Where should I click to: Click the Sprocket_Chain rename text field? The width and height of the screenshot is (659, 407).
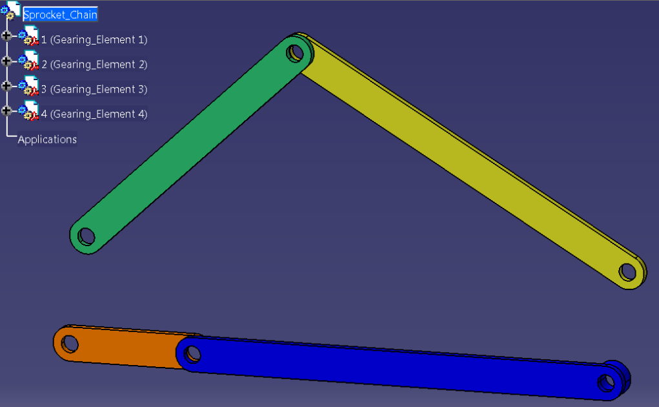point(61,14)
